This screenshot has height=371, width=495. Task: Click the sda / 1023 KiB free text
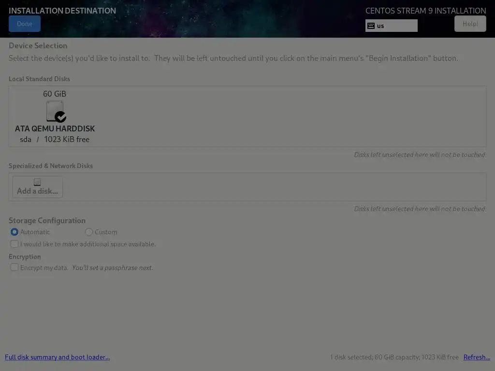[x=55, y=139]
